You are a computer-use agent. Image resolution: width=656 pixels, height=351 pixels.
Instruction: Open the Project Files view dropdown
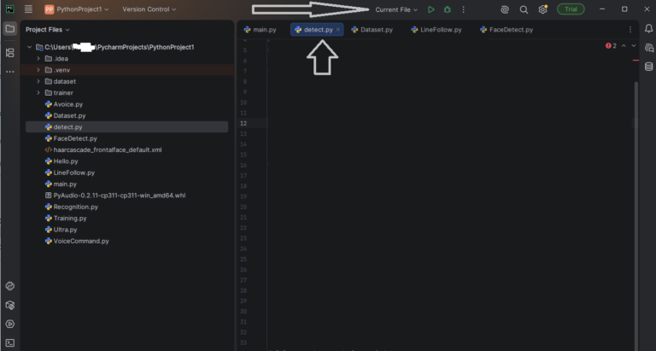coord(47,30)
